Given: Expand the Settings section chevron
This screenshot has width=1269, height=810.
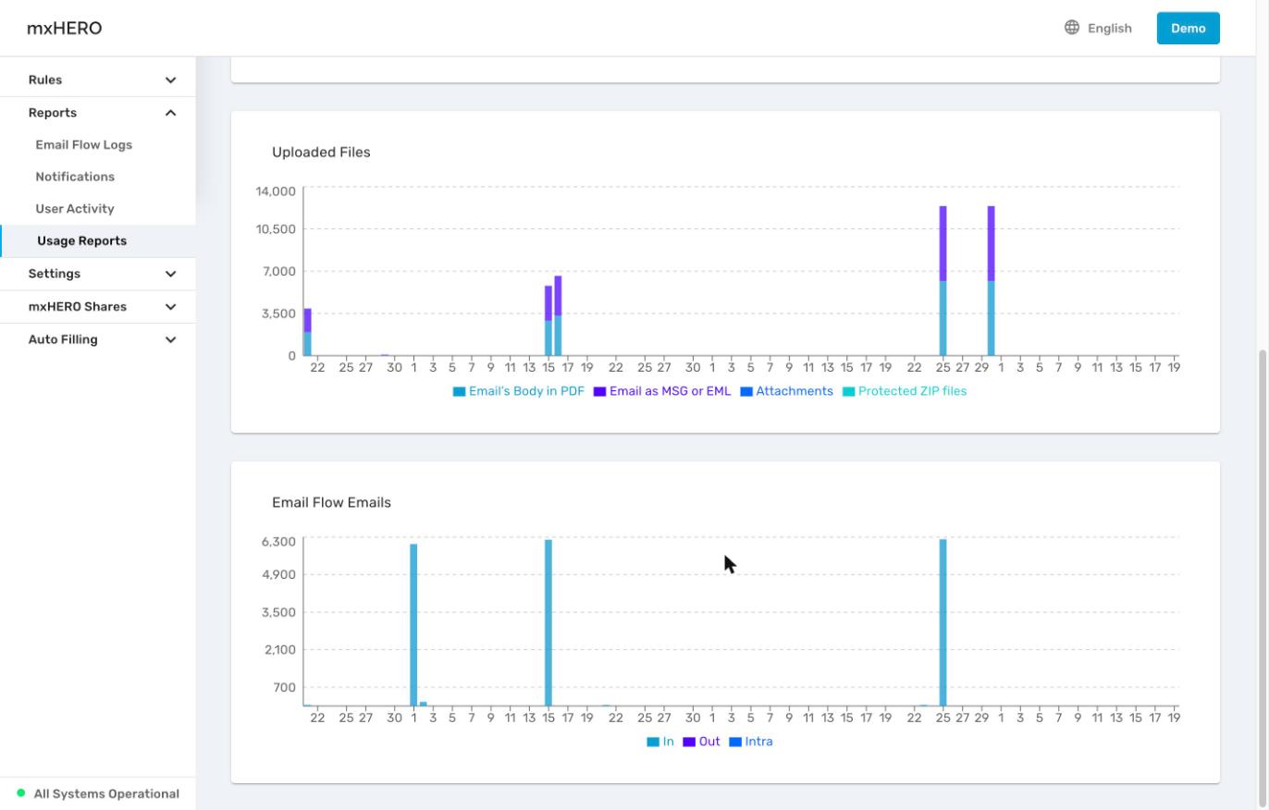Looking at the screenshot, I should pos(170,274).
